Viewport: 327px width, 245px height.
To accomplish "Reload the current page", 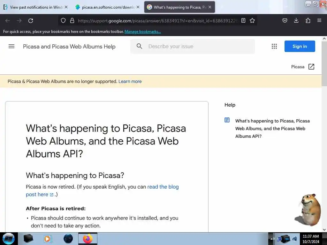I will tap(31, 21).
